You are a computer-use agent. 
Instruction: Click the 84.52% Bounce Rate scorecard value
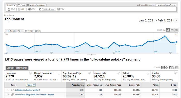tap(99, 76)
